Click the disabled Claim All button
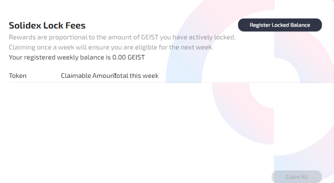Viewport: 334px width, 183px height. tap(296, 177)
